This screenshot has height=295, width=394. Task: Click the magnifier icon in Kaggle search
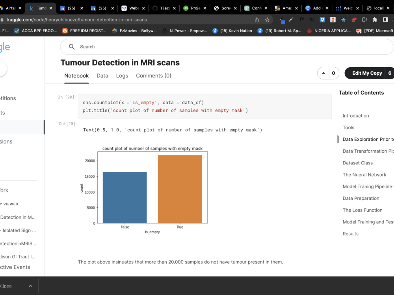tap(72, 47)
